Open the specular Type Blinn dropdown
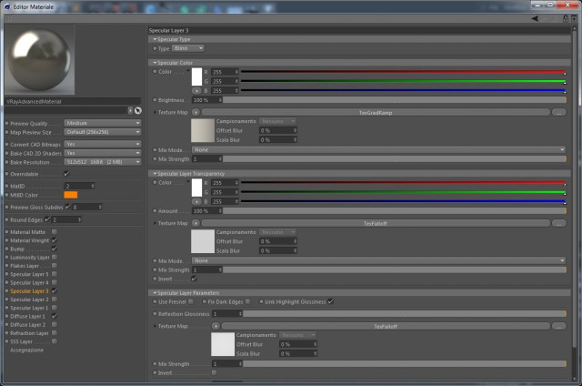Viewport: 582px width, 386px height. point(188,48)
